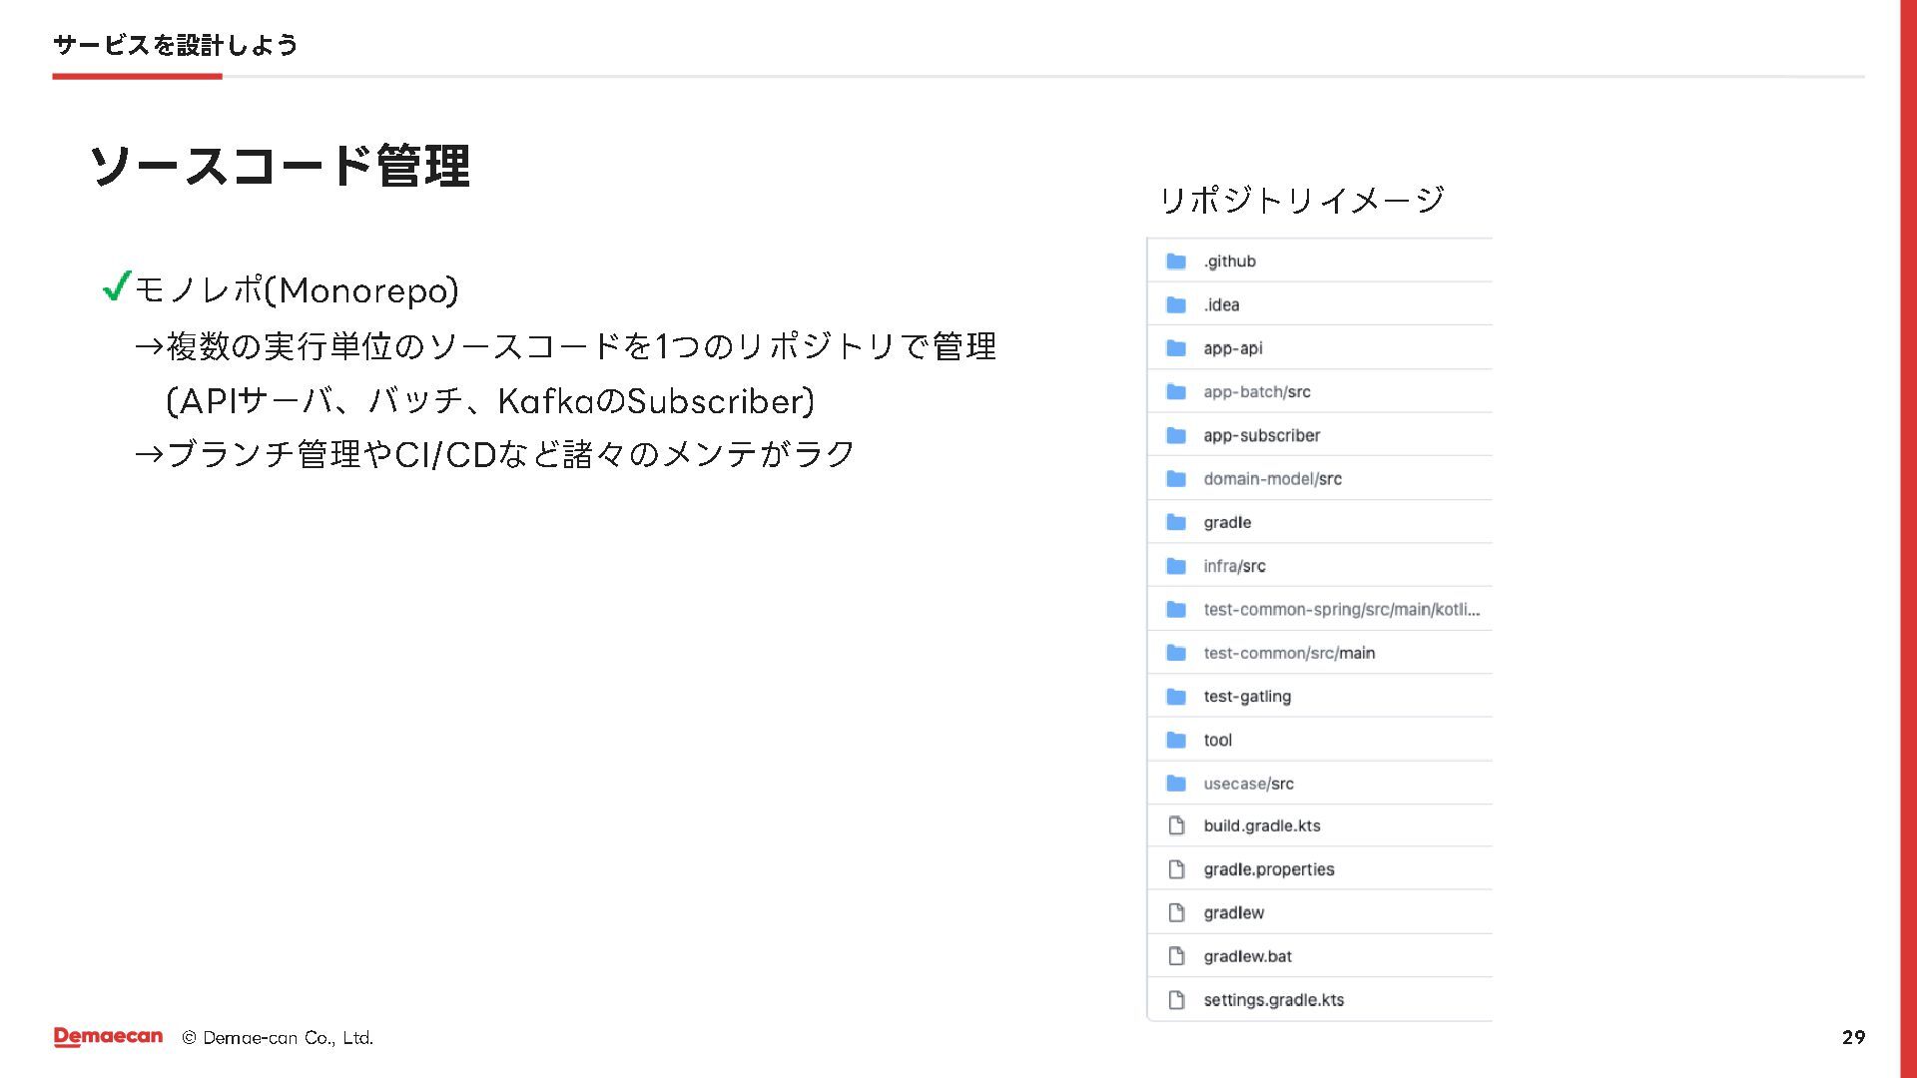Click the Demaecan logo in footer
1917x1078 pixels.
click(x=108, y=1037)
